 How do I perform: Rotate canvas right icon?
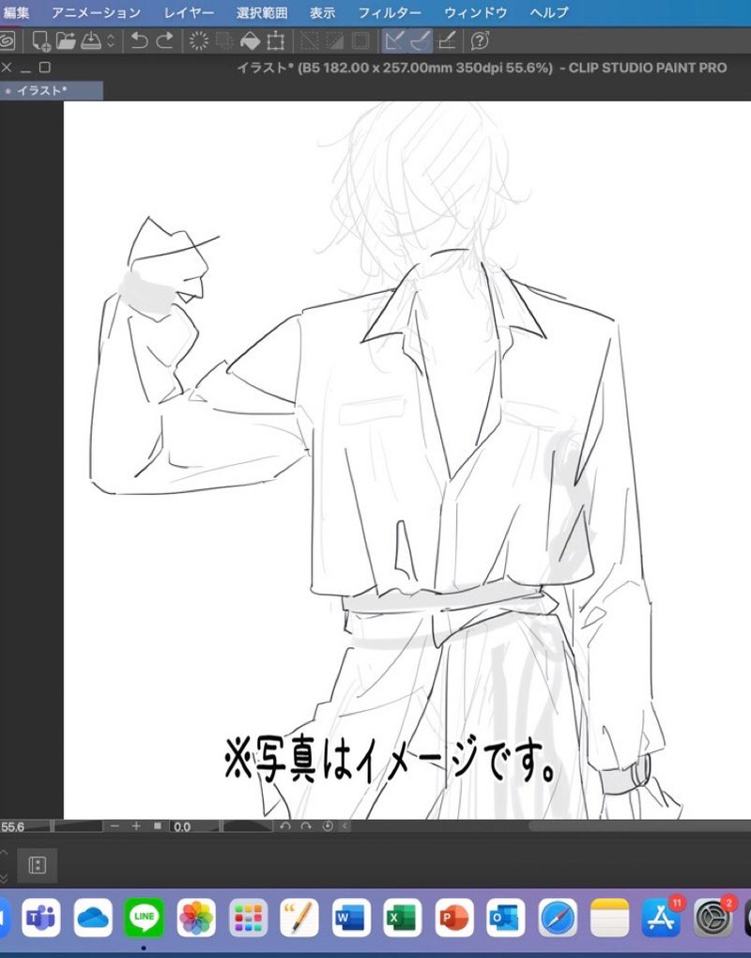coord(307,826)
